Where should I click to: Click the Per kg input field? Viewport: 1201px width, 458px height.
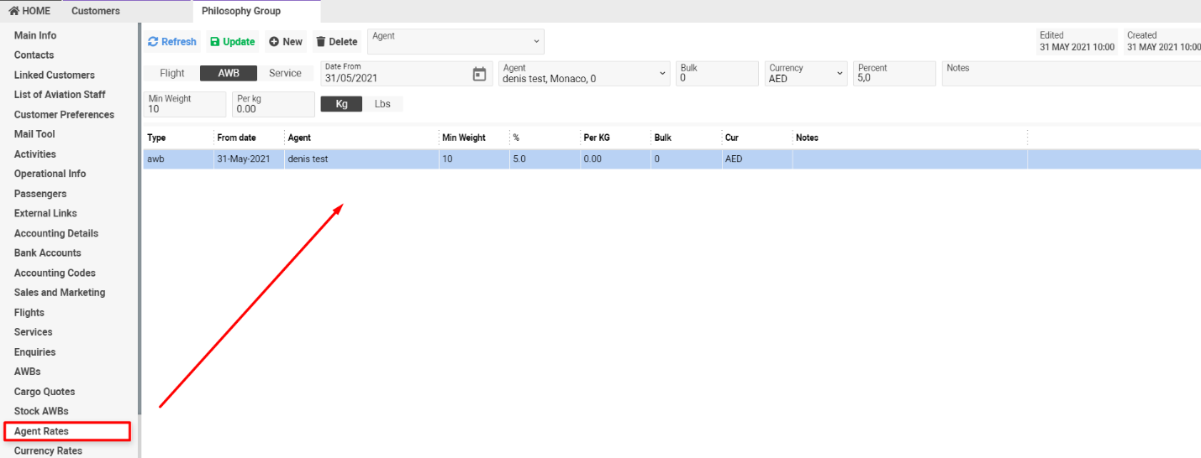tap(273, 104)
